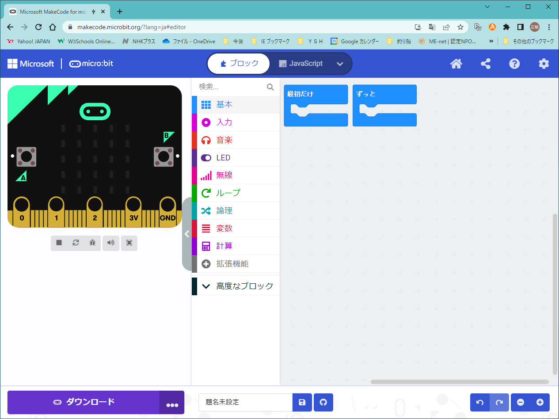
Task: Click simulator pin 2
Action: (x=95, y=211)
